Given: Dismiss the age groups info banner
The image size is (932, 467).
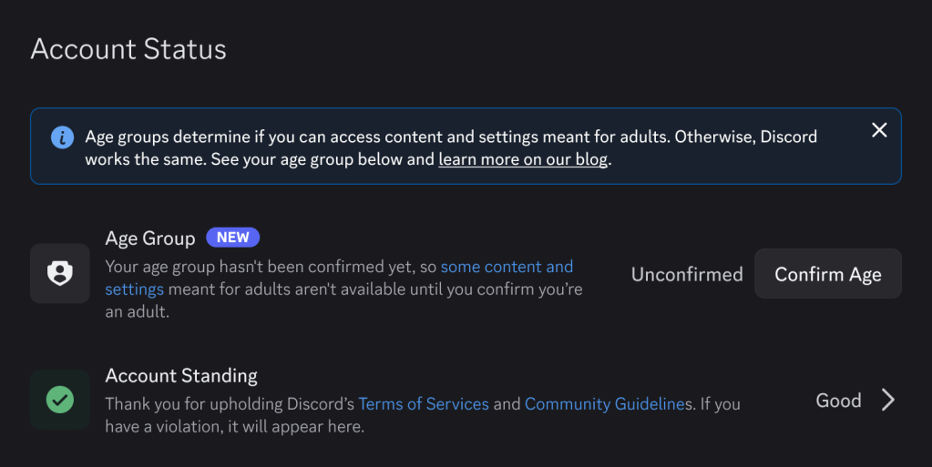Looking at the screenshot, I should pos(879,130).
